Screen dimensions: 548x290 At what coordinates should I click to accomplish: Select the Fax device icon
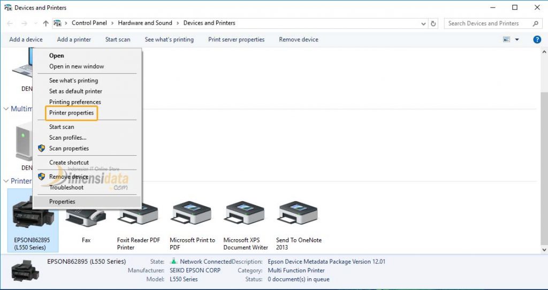click(86, 217)
